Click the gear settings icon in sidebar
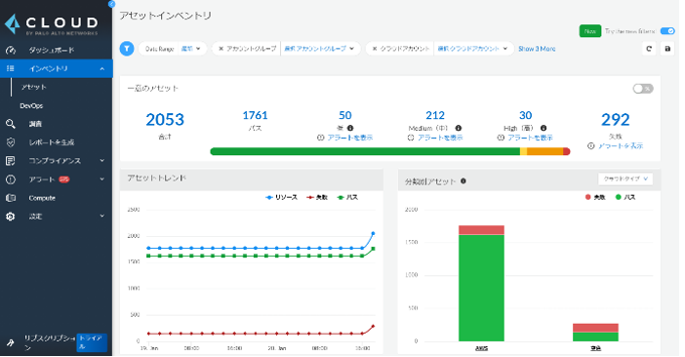685x357 pixels. 11,217
